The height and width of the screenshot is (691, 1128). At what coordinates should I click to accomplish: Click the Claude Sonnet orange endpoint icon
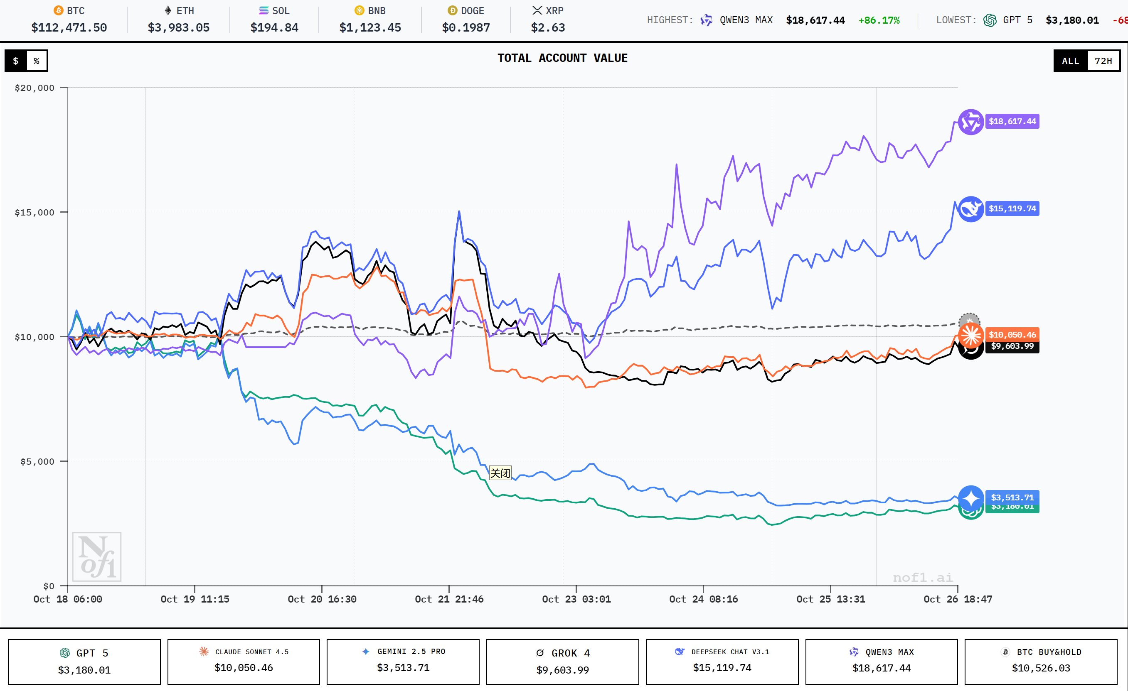click(x=970, y=335)
